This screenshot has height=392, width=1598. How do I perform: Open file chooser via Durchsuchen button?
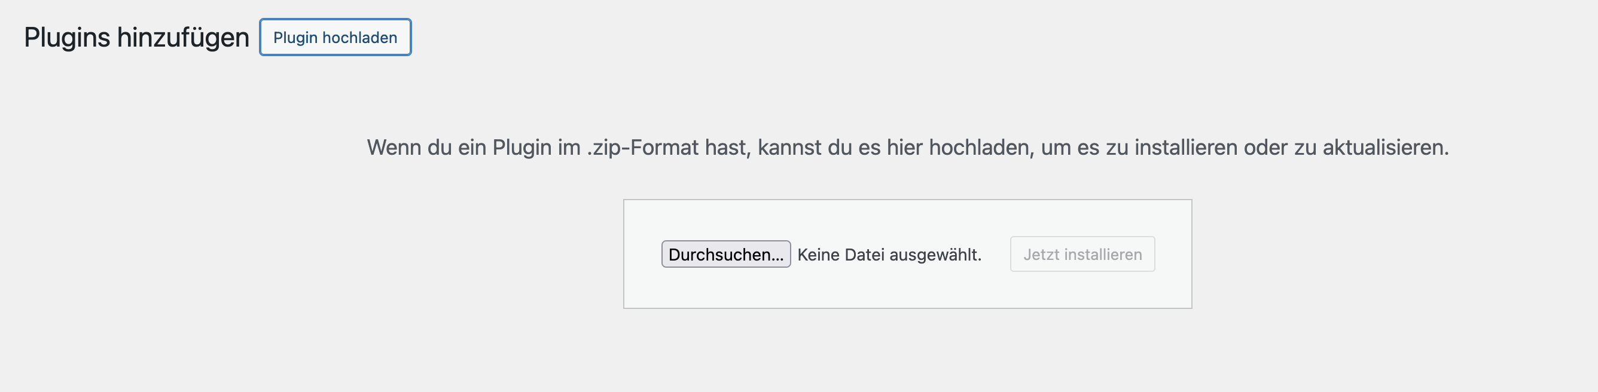(726, 255)
